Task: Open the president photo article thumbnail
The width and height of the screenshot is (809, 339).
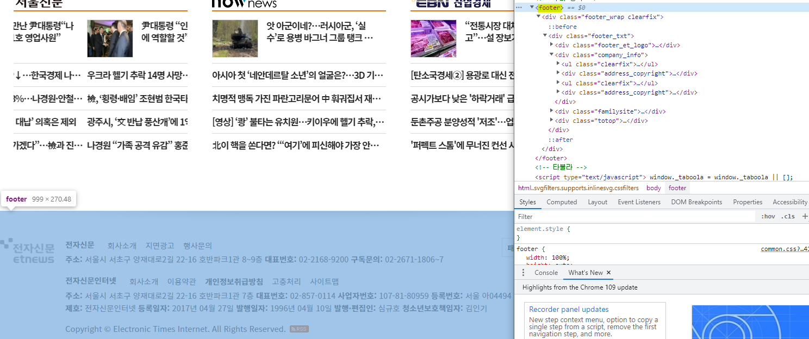Action: pos(110,39)
